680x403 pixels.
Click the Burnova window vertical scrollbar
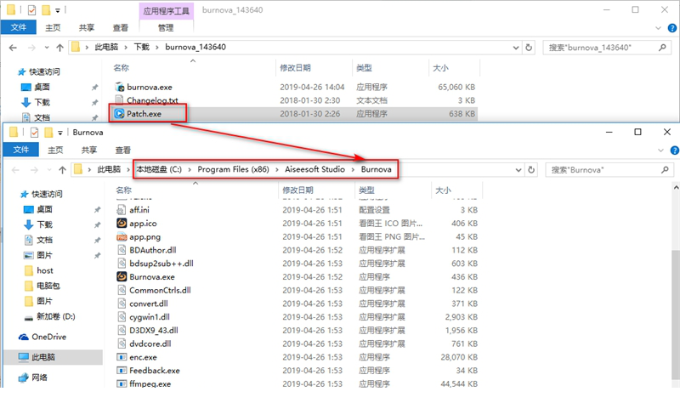click(x=676, y=314)
